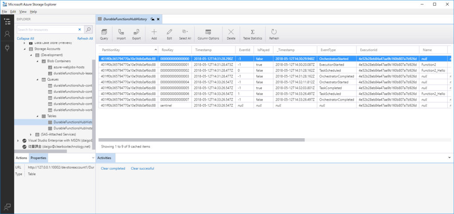Viewport: 454px width, 214px height.
Task: Select row with RowKey 0000000000000005
Action: pos(275,88)
